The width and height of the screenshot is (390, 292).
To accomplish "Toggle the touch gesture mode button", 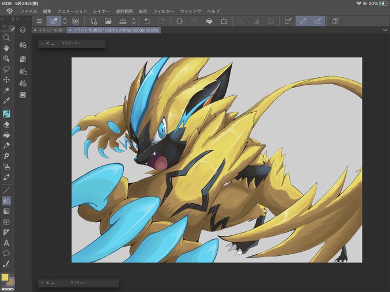I will pos(54,21).
